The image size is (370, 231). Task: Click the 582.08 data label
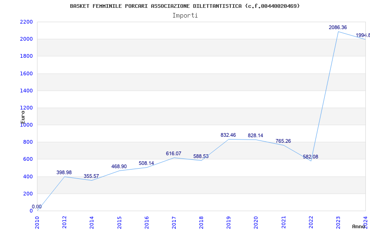coord(310,157)
